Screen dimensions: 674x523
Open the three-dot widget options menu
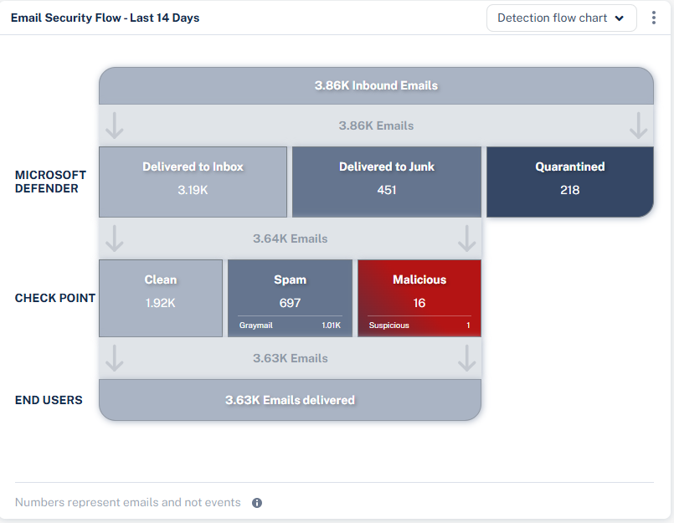[654, 18]
